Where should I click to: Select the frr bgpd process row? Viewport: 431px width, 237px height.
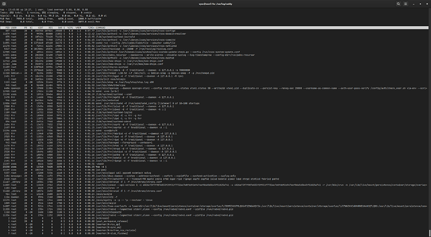214,76
